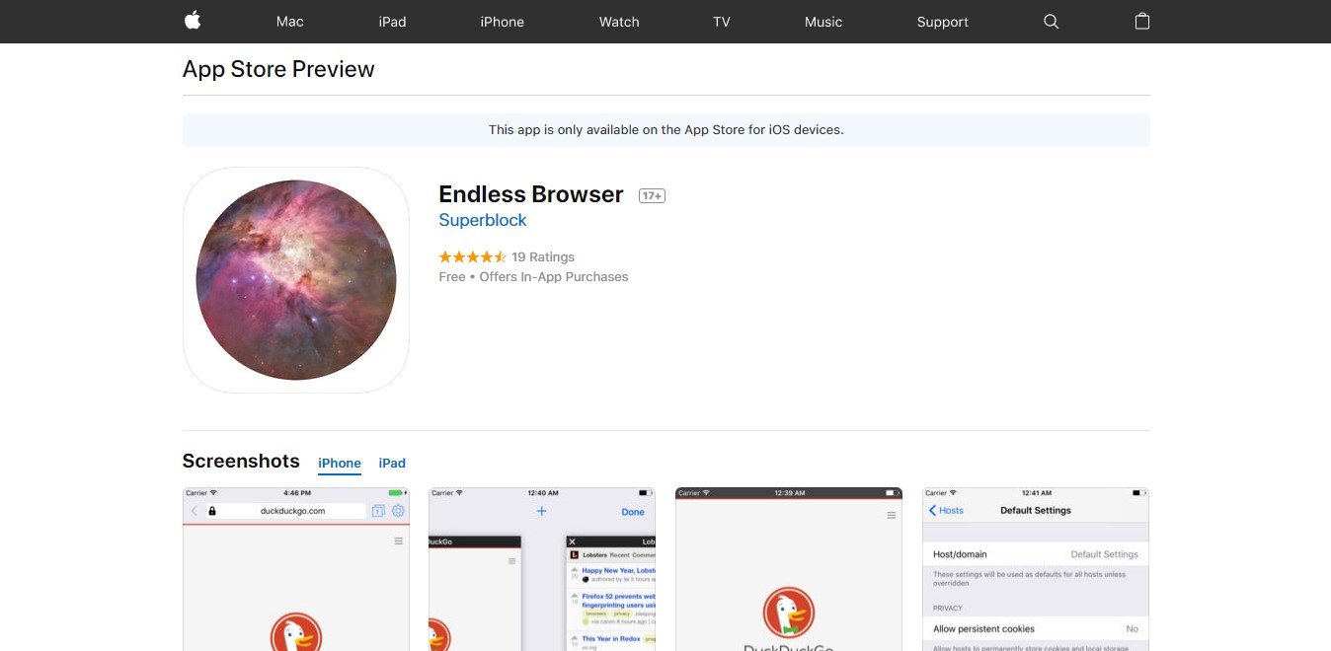Click the Done button in the second screenshot
This screenshot has width=1331, height=651.
633,512
